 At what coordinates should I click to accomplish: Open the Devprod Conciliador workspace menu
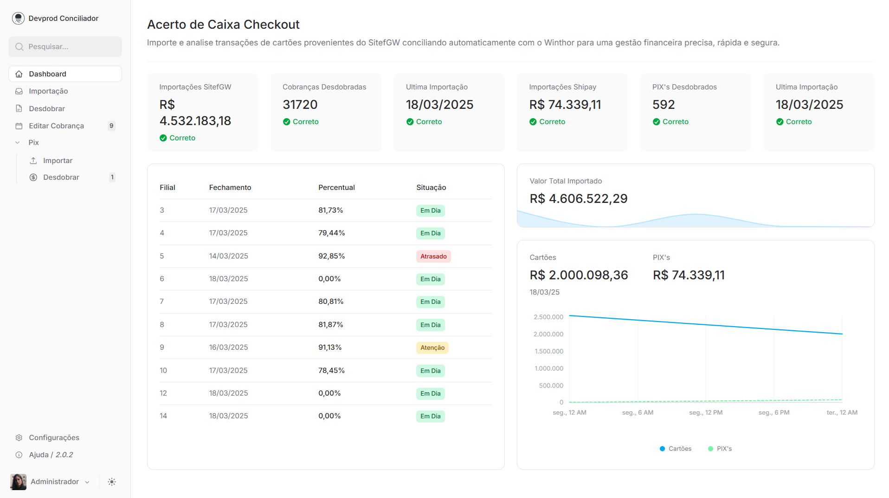[63, 18]
